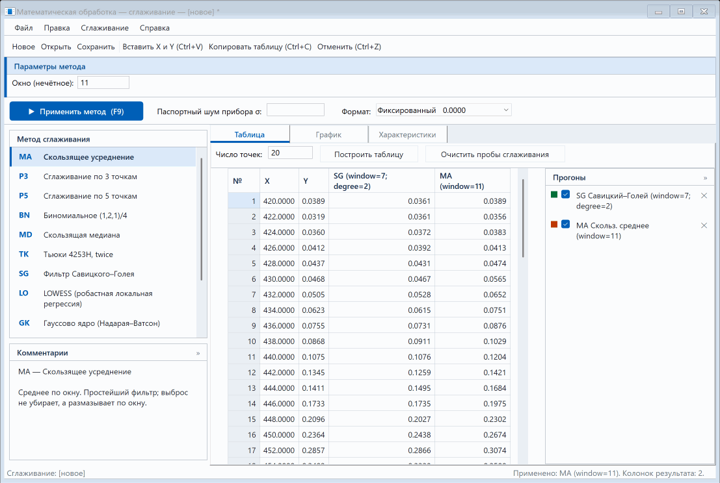Screen dimensions: 720x483
Task: Switch to the Характеристики tab
Action: click(x=407, y=135)
